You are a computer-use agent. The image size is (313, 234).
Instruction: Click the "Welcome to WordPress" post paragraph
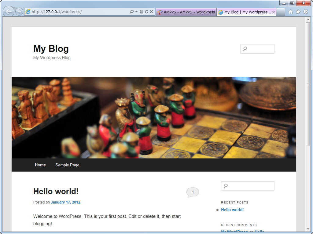(107, 220)
